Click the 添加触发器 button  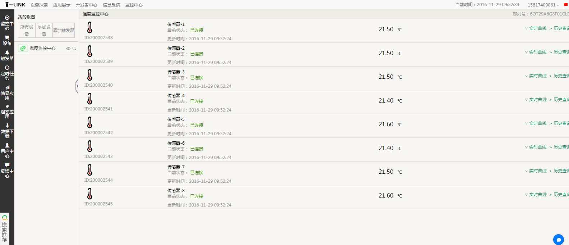pyautogui.click(x=64, y=31)
